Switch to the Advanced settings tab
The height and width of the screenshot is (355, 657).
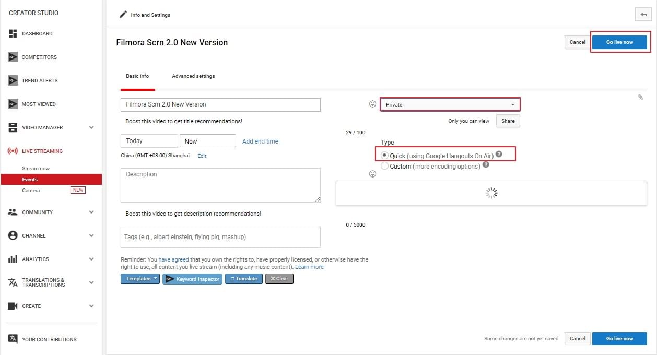pos(193,76)
